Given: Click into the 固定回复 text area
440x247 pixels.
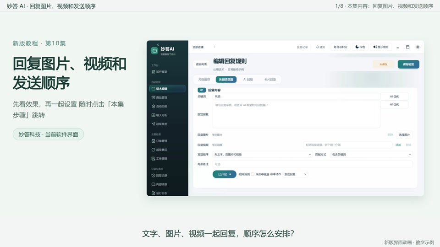Looking at the screenshot, I should point(296,114).
